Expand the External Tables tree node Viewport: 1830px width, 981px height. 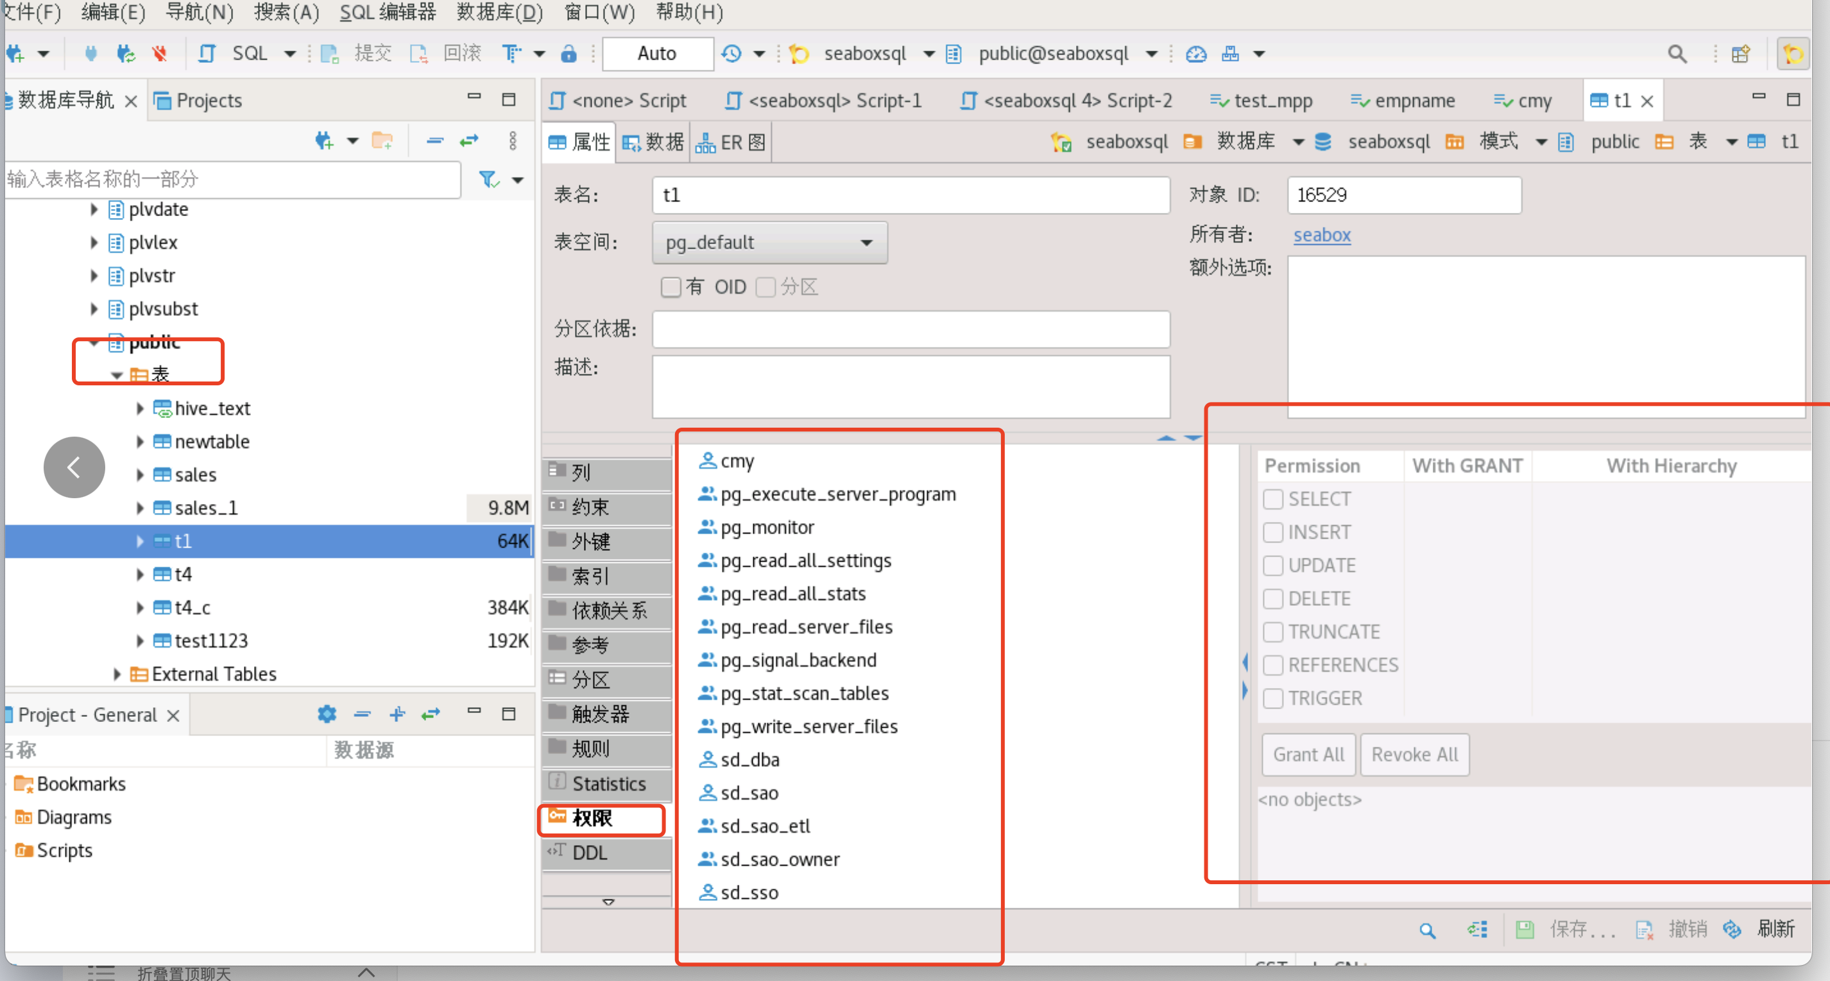click(x=117, y=674)
